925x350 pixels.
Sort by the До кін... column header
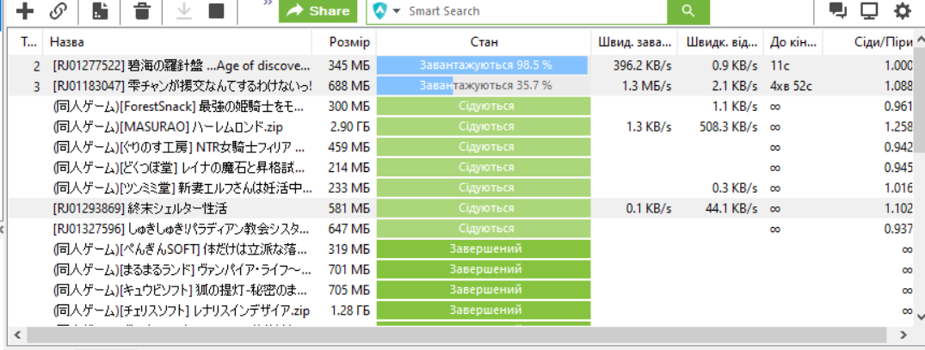792,42
